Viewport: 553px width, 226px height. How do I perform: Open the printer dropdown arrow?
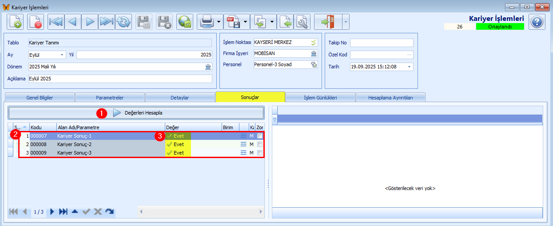220,22
